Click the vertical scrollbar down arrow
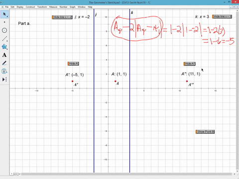239x179 pixels. (237, 171)
